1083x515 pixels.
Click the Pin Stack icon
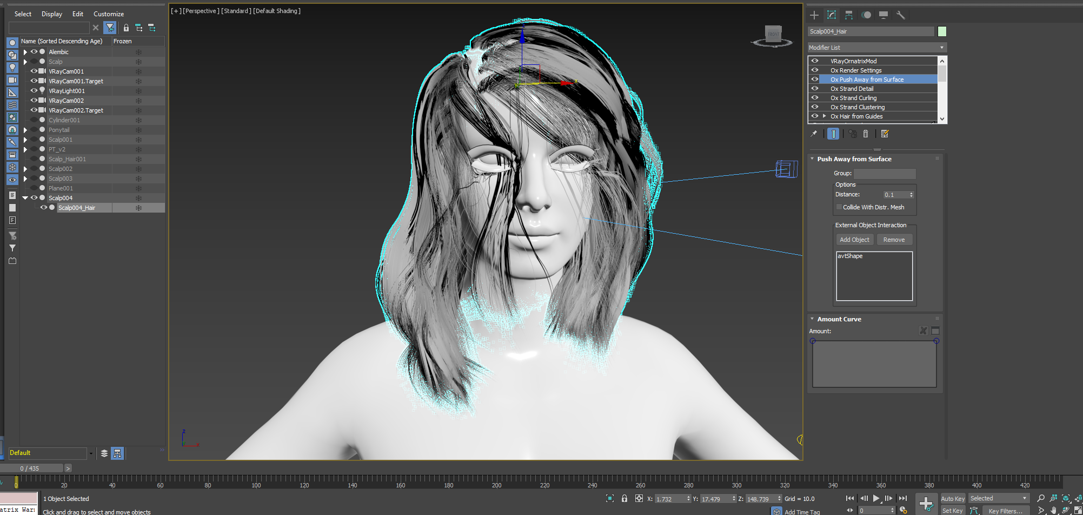(x=814, y=134)
